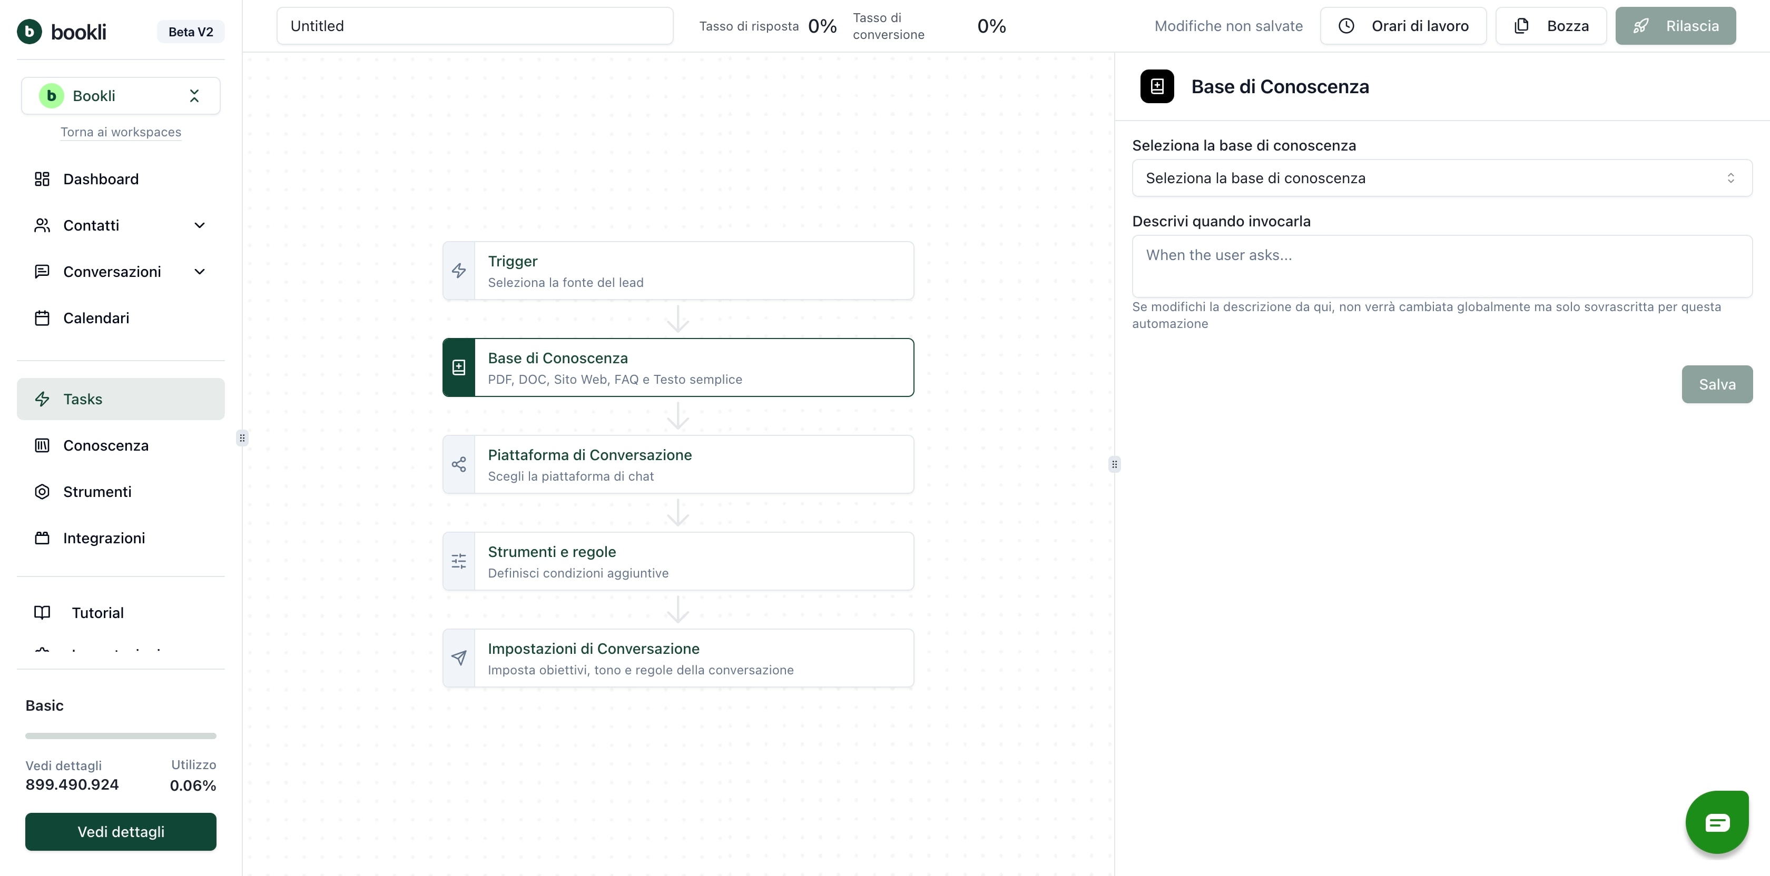Follow the Torna ai workspaces link
1770x876 pixels.
121,132
